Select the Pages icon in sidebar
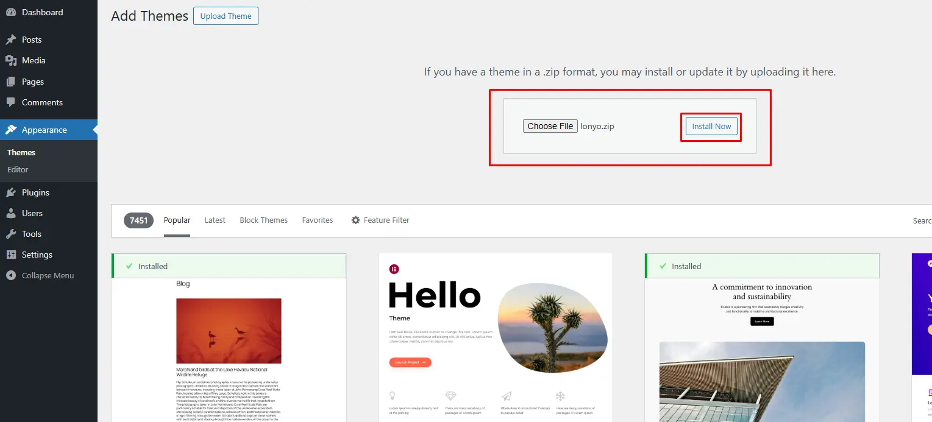The height and width of the screenshot is (422, 932). point(11,82)
